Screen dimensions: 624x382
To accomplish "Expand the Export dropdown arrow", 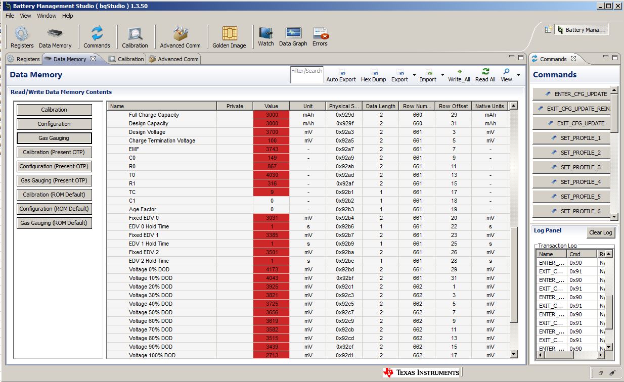I will pos(414,76).
